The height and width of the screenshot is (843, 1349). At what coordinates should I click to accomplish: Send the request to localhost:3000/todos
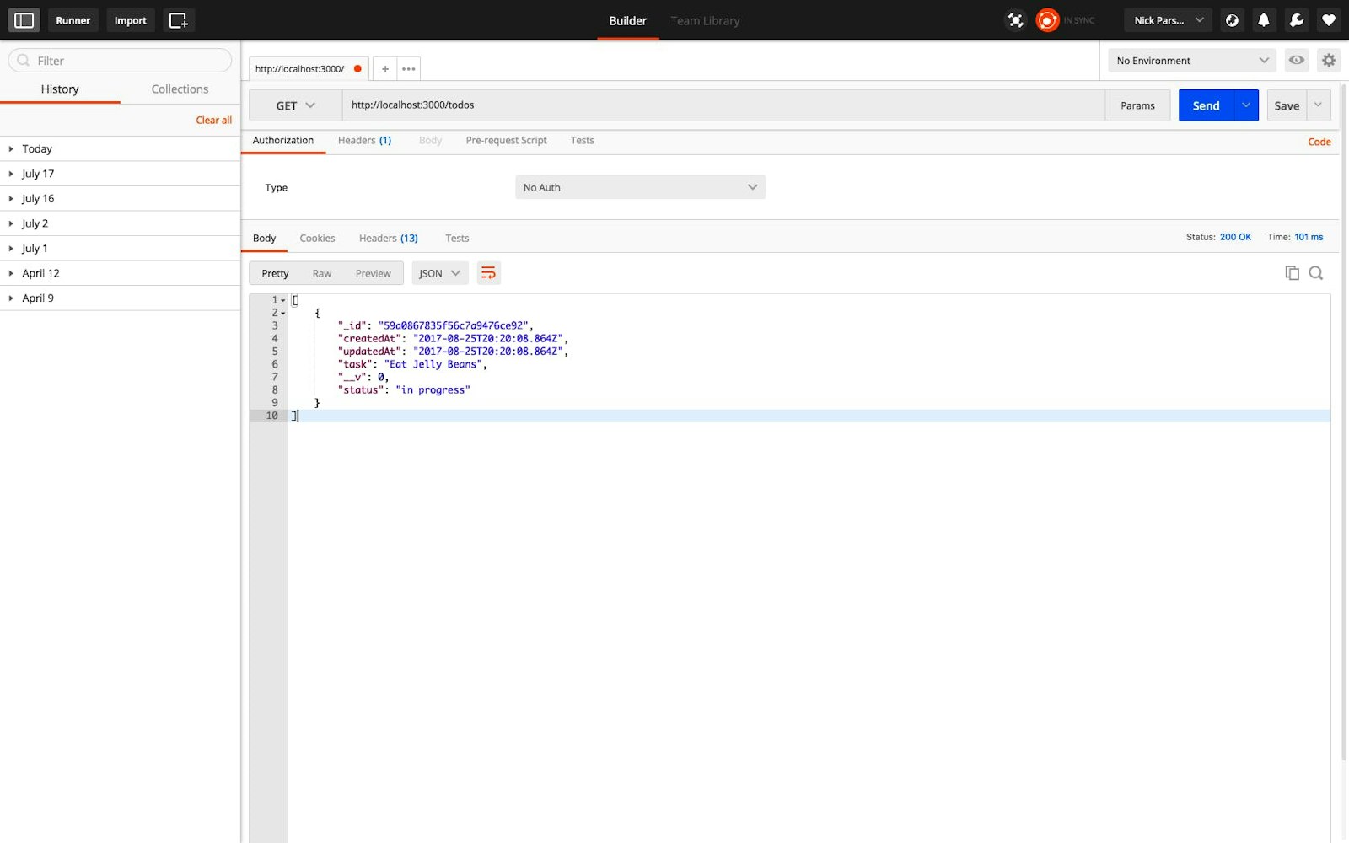pos(1207,105)
